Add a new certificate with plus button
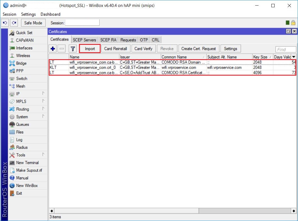The height and width of the screenshot is (221, 298). tap(53, 49)
